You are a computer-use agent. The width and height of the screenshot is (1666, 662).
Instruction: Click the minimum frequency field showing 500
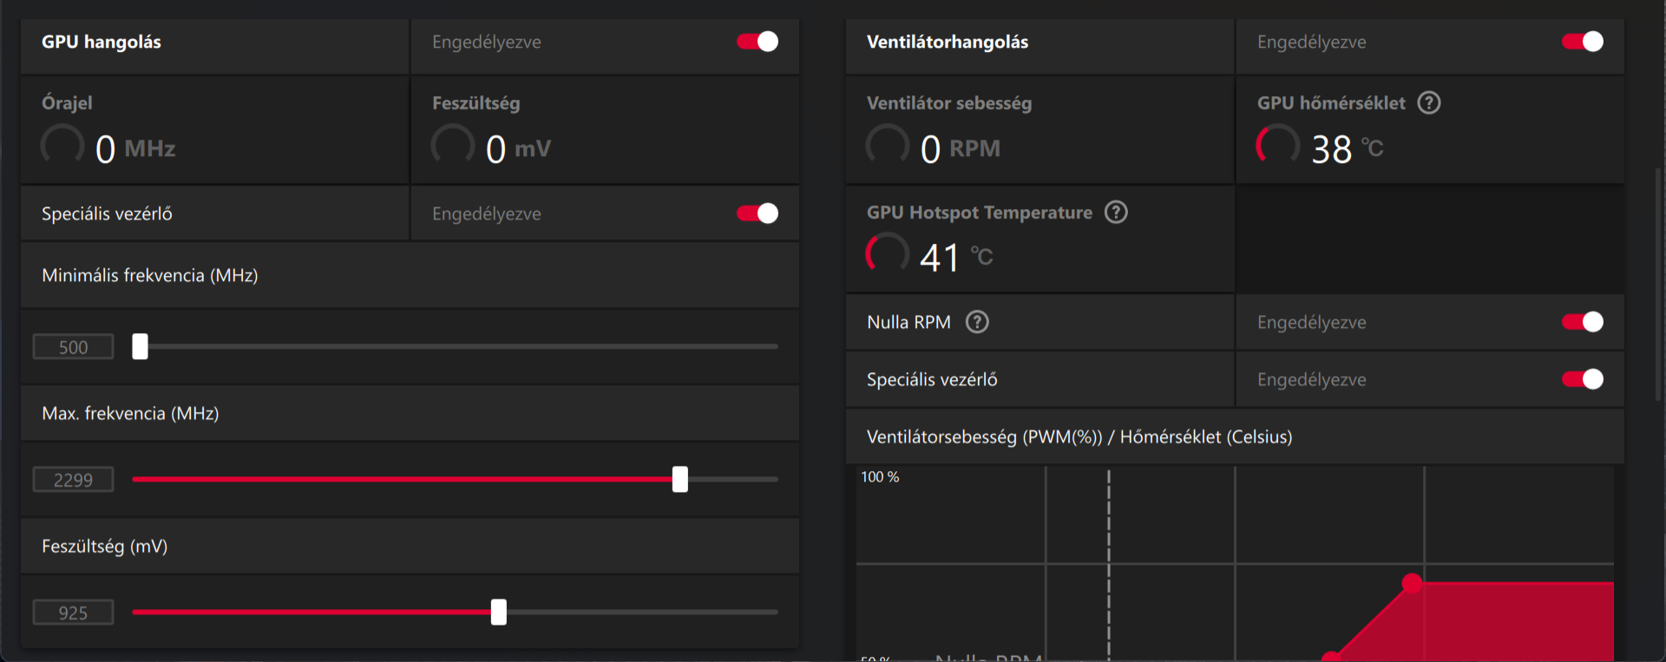click(74, 347)
